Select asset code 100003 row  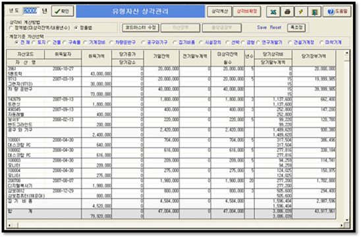pyautogui.click(x=171, y=162)
